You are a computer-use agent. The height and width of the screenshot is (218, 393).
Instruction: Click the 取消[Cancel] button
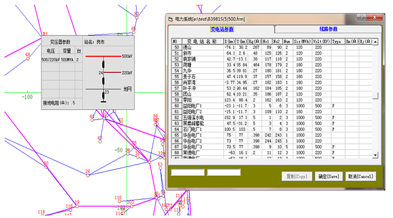[360, 176]
